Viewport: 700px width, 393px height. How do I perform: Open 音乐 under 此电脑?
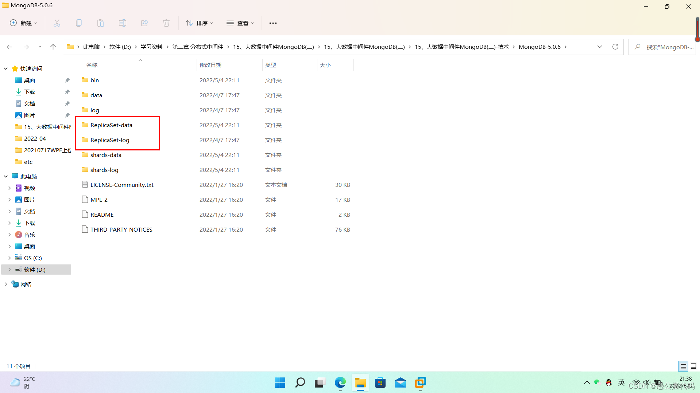(x=30, y=235)
